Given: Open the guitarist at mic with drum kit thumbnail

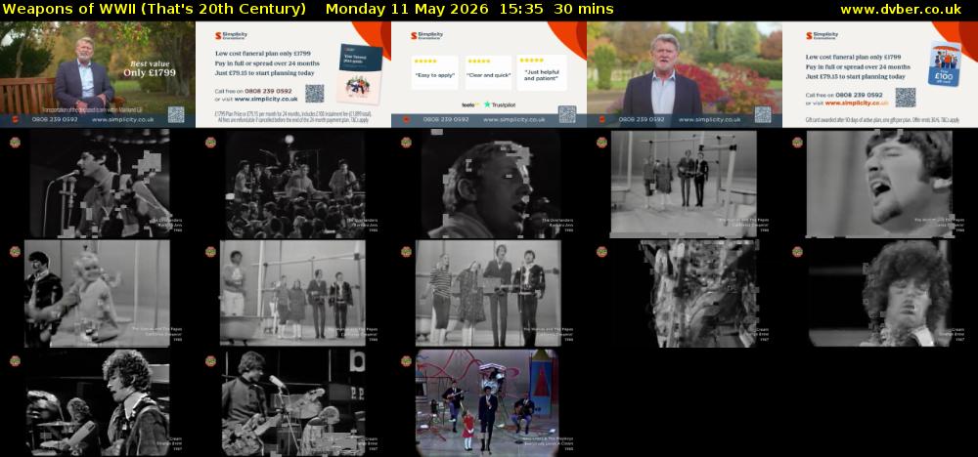Looking at the screenshot, I should tap(293, 403).
